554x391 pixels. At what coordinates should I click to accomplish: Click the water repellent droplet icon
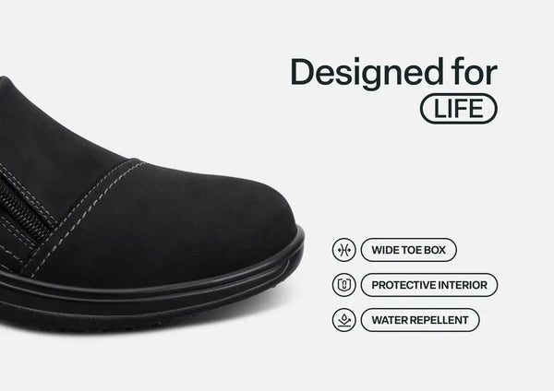pyautogui.click(x=343, y=320)
